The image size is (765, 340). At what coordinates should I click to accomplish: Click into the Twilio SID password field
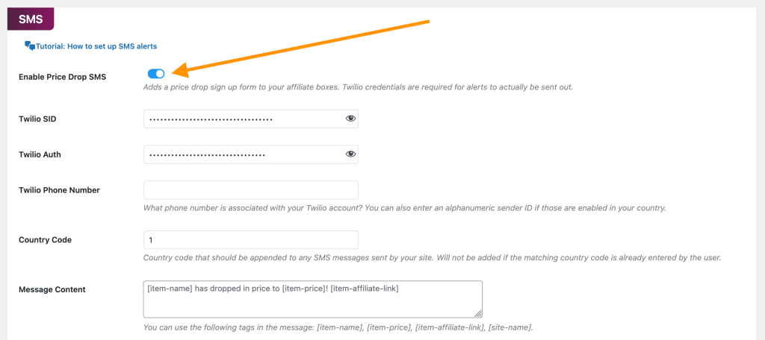pos(243,119)
